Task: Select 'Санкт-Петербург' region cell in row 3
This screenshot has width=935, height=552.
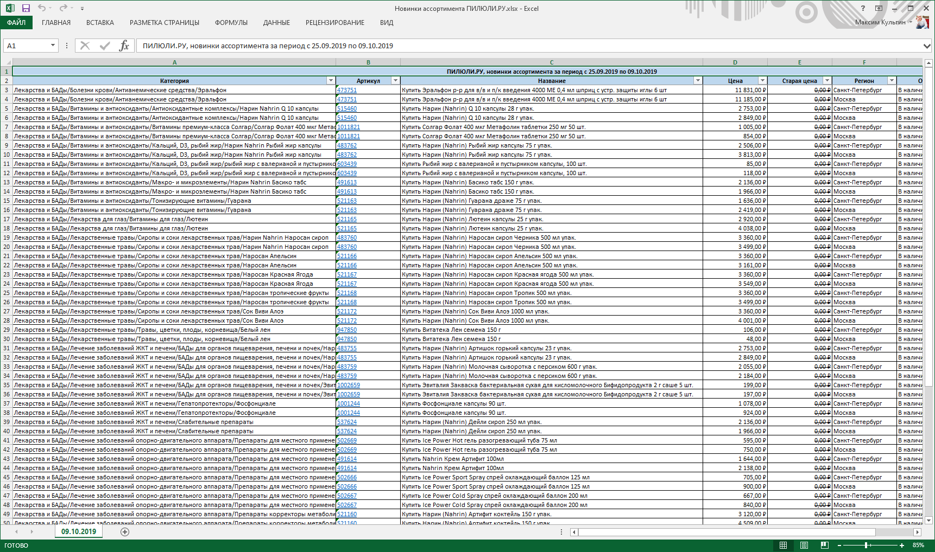Action: click(864, 90)
